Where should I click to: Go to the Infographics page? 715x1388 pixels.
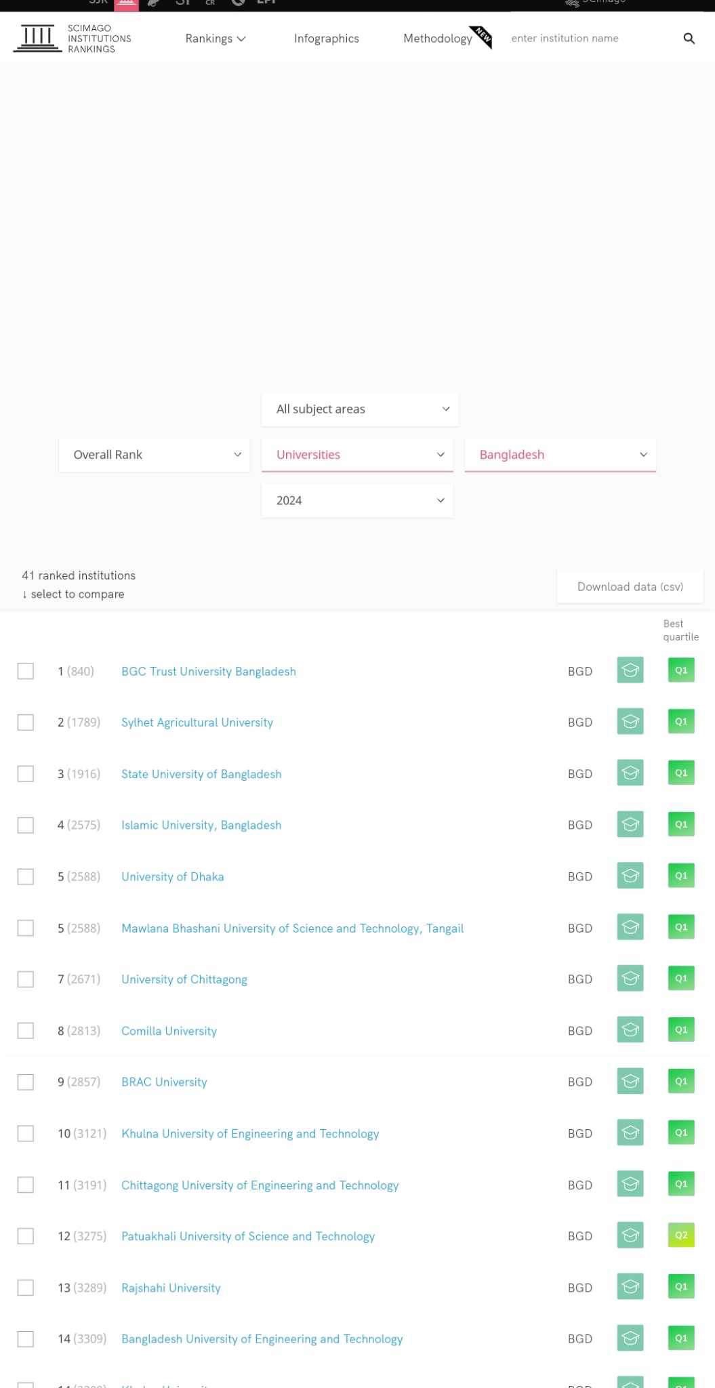click(327, 39)
